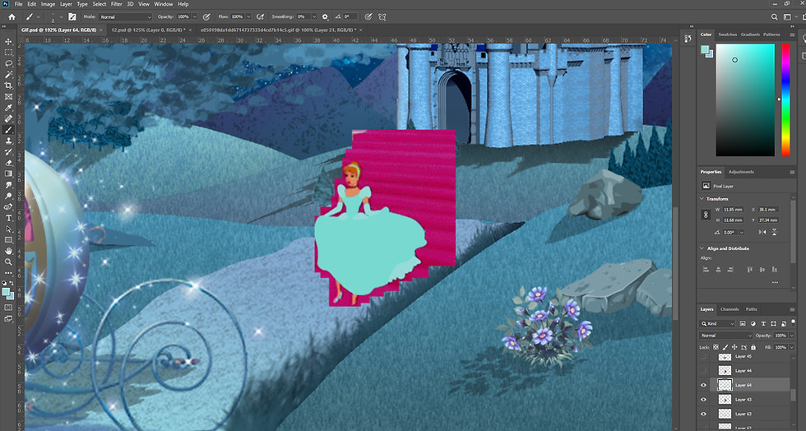The image size is (806, 431).
Task: Toggle Quick Mask mode
Action: (8, 308)
